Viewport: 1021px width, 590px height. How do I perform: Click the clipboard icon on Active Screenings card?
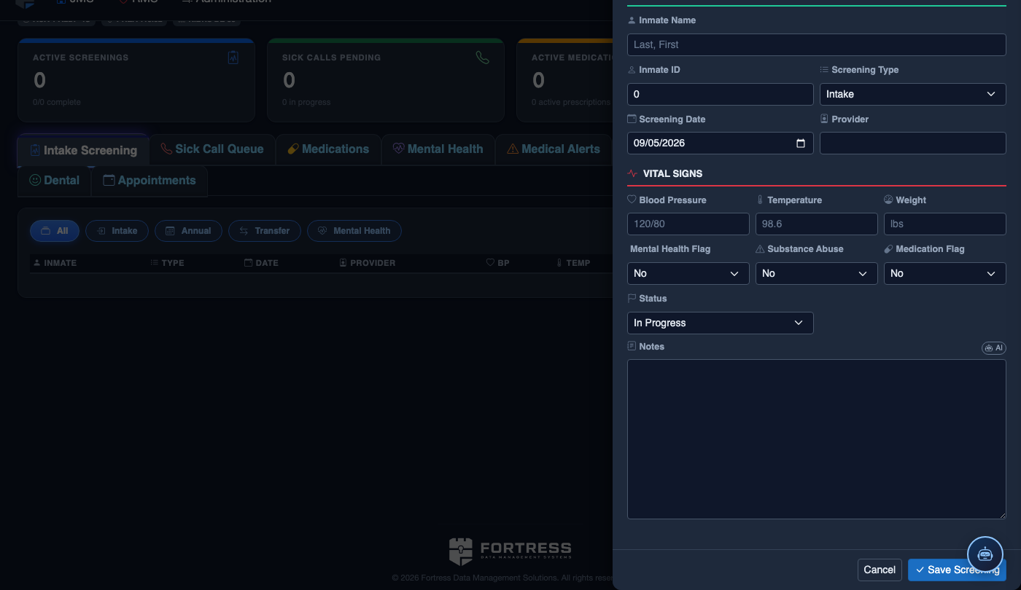(x=233, y=58)
